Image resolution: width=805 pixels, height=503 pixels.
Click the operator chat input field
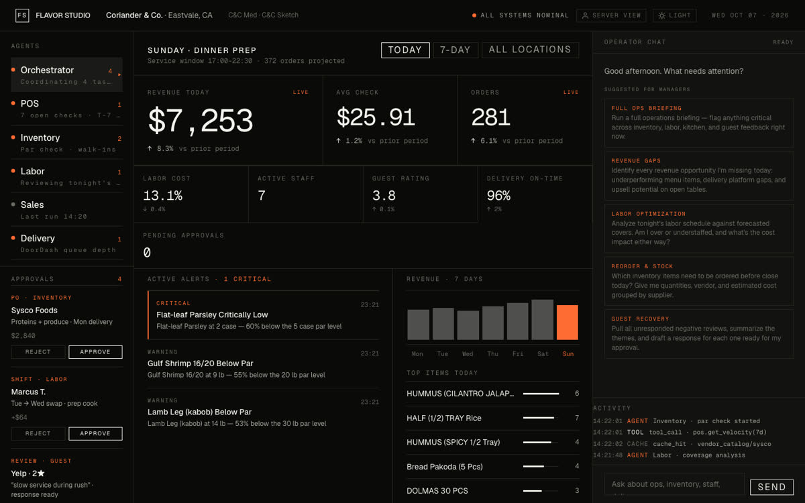pos(674,485)
